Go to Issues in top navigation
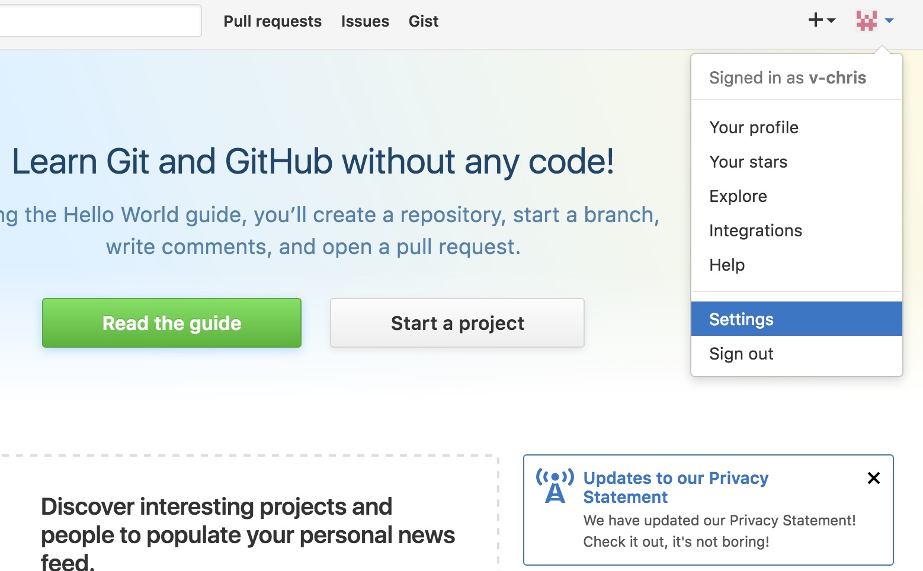Viewport: 923px width, 571px height. pos(365,21)
